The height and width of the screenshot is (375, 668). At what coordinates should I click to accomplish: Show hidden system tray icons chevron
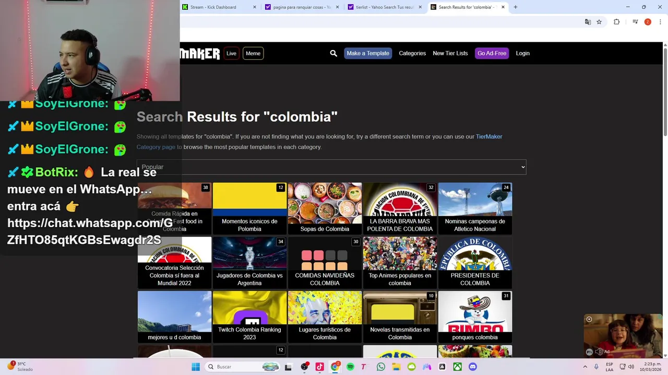click(585, 367)
